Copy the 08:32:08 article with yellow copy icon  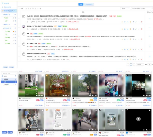[x=130, y=59]
